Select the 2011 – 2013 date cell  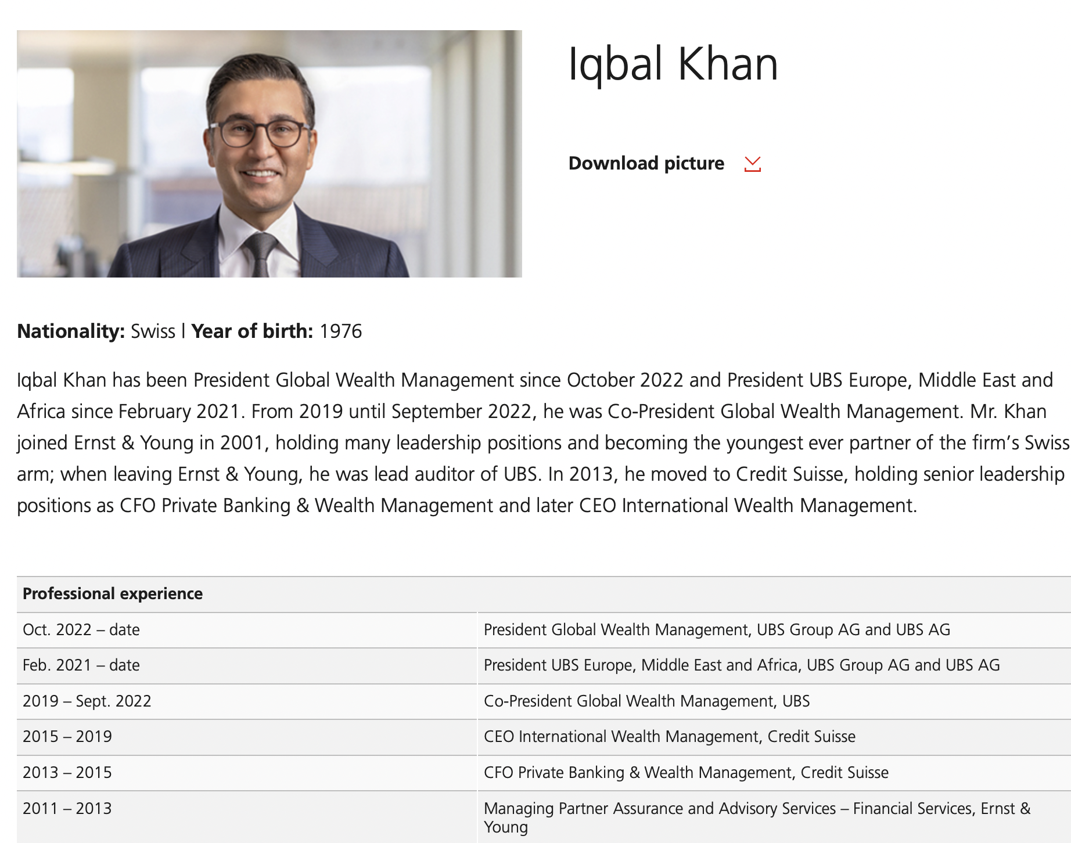tap(67, 809)
